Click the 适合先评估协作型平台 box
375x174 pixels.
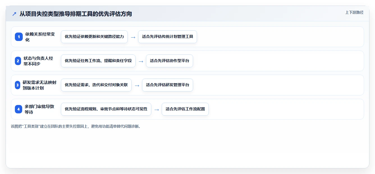tap(170, 61)
